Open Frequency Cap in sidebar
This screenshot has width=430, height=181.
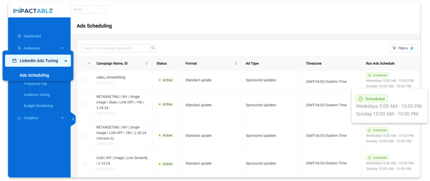tap(35, 84)
